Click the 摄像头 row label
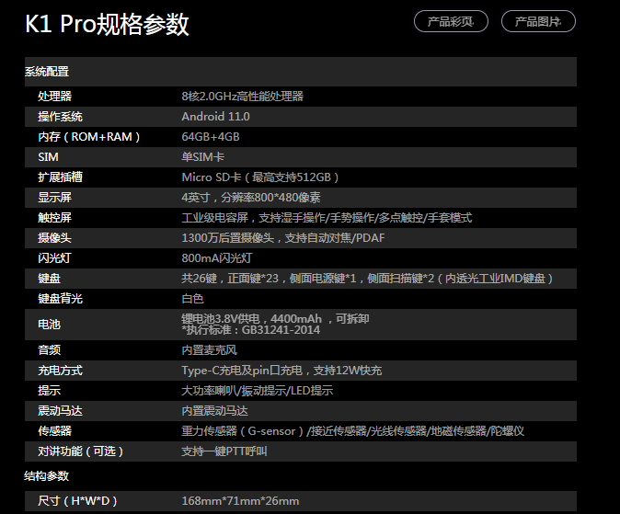 click(x=54, y=237)
